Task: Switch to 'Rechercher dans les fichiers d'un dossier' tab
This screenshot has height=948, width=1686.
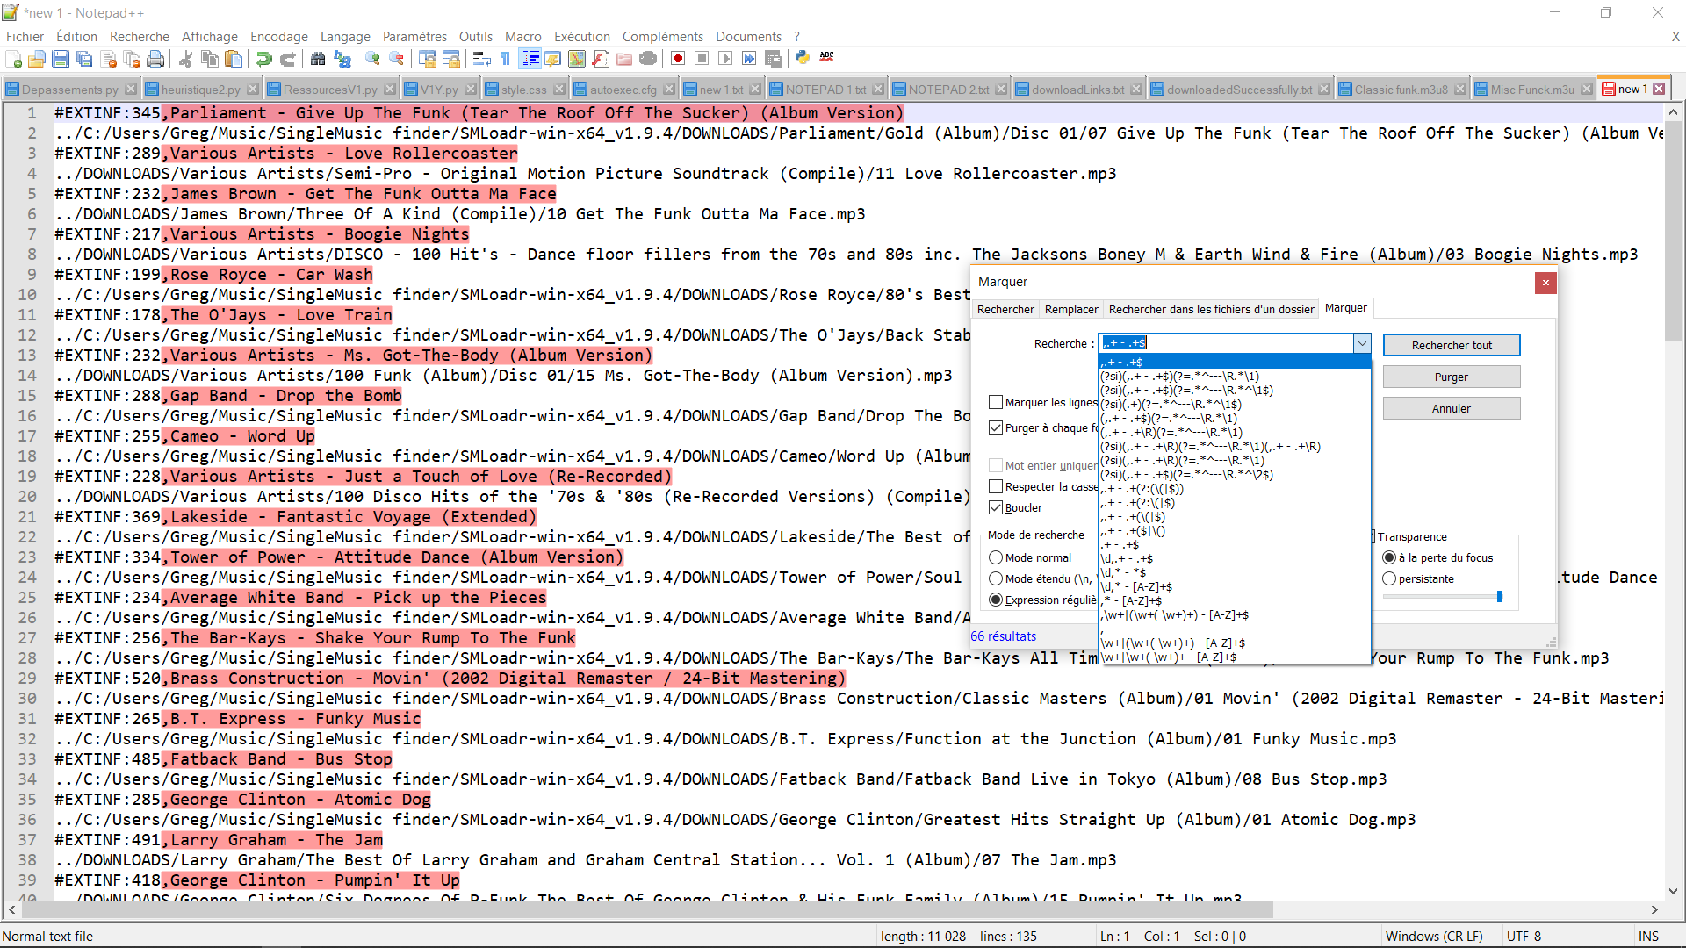Action: coord(1212,309)
